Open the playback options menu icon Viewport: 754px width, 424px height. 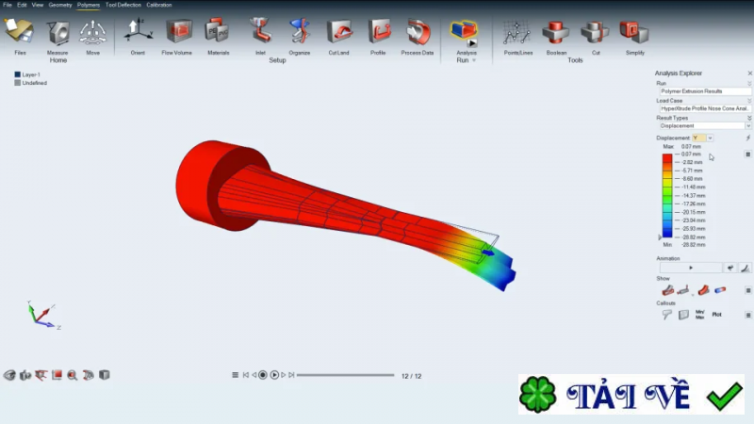point(235,375)
